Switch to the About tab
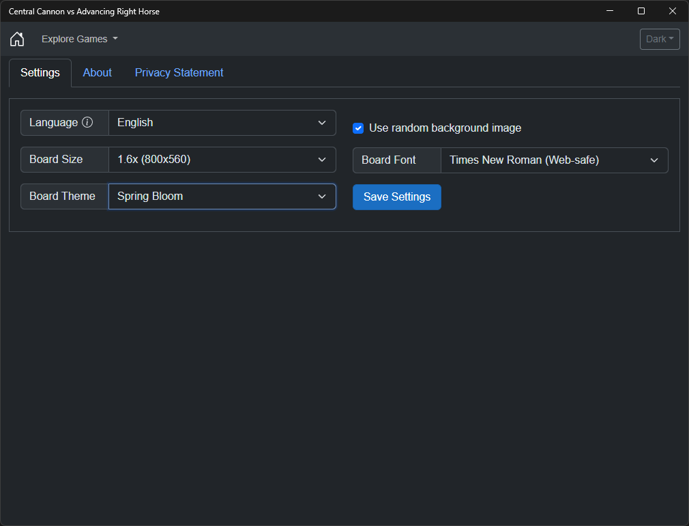 pos(98,73)
